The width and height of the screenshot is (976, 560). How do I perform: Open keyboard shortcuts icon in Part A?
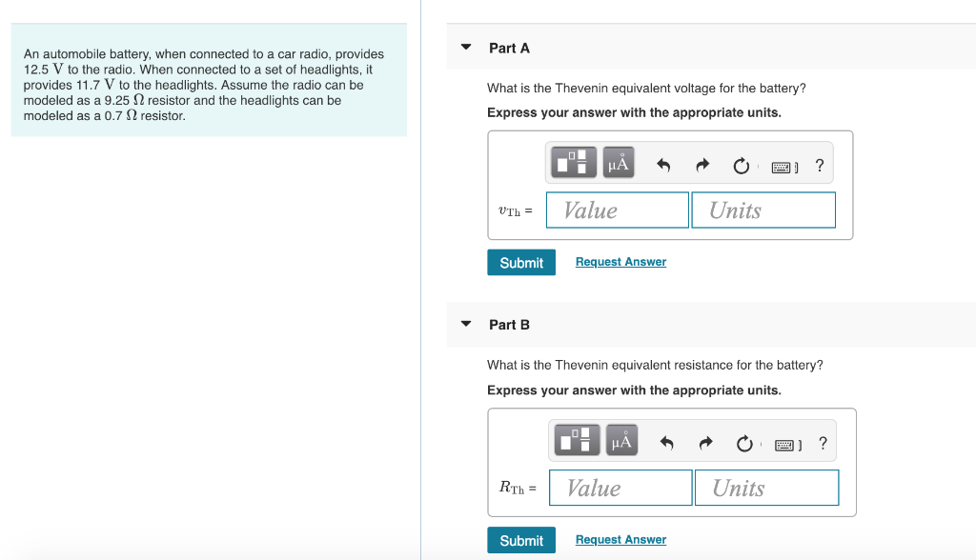click(783, 167)
